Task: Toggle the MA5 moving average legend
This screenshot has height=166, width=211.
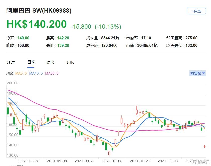Action: (21, 73)
